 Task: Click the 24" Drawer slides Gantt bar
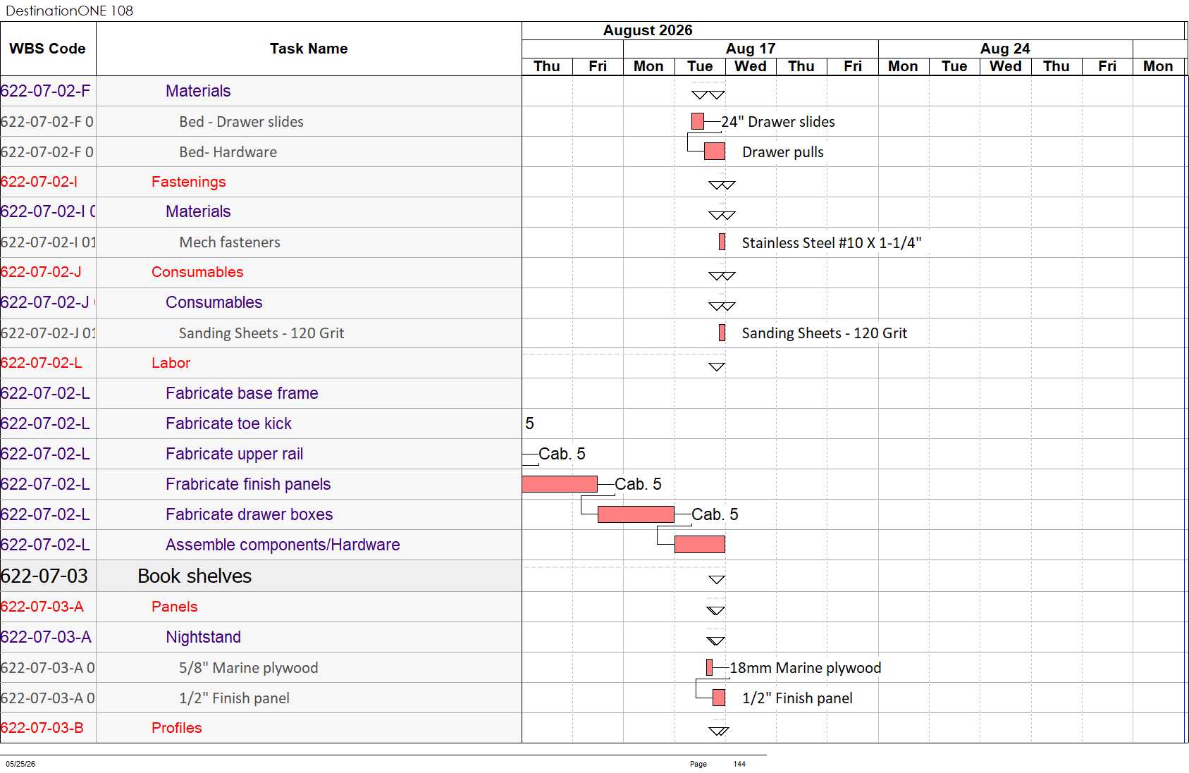point(698,121)
